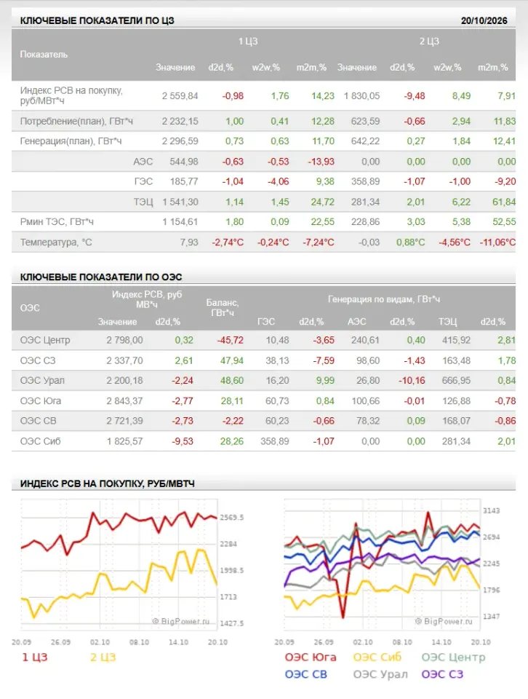528x699 pixels.
Task: Click the date 20/10/2026 in header
Action: click(484, 20)
